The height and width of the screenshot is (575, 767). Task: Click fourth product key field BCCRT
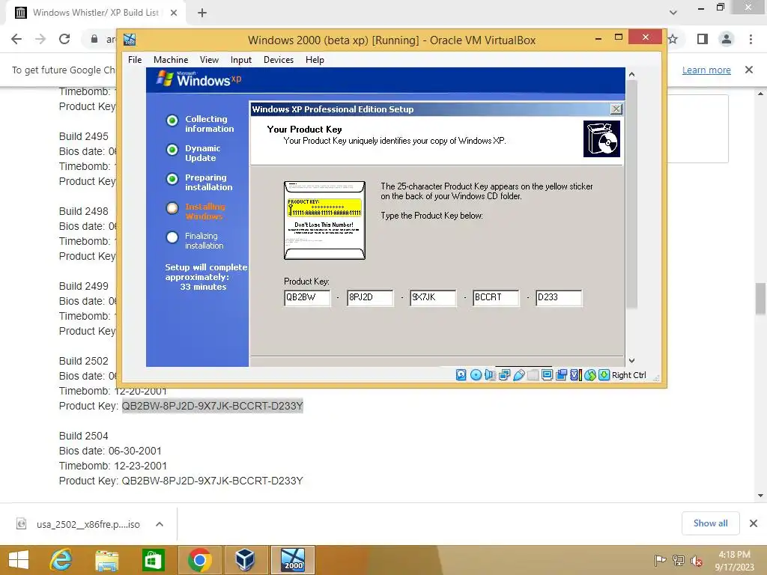pyautogui.click(x=496, y=298)
